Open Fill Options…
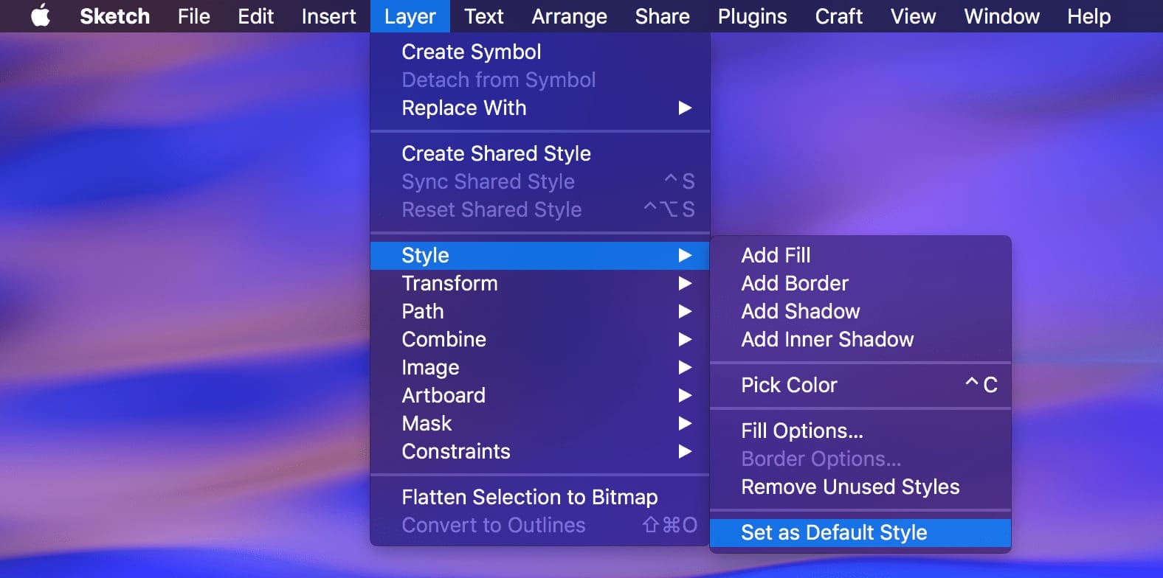The height and width of the screenshot is (578, 1163). click(x=860, y=431)
